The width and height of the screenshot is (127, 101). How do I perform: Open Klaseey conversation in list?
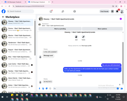[17, 22]
